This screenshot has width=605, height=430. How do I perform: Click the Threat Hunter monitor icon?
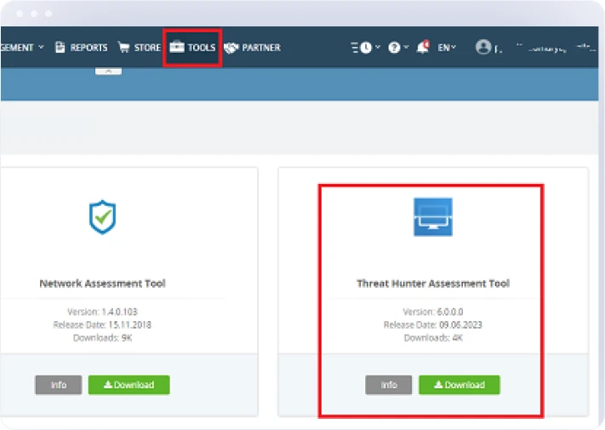pyautogui.click(x=432, y=217)
